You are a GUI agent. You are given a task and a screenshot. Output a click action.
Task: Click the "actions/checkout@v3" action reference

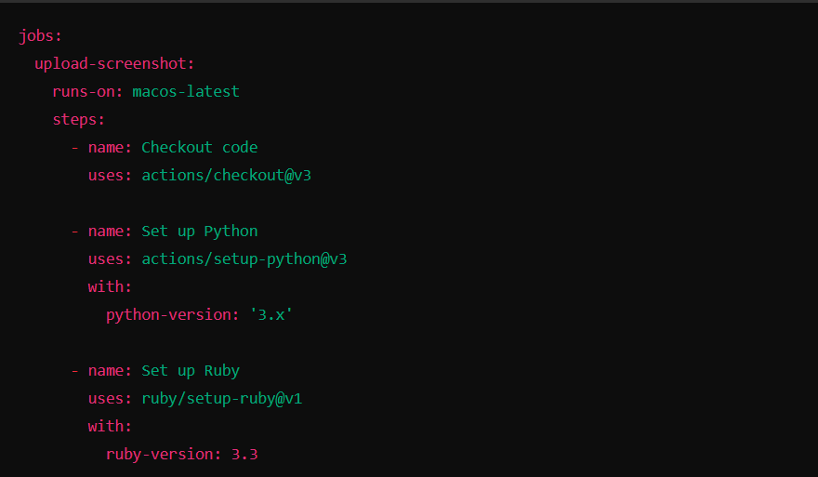226,175
